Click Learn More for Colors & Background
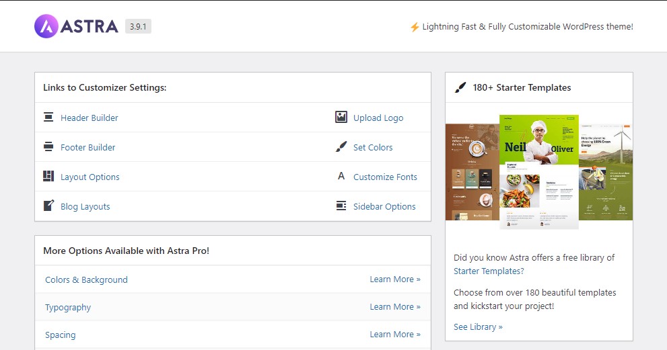The image size is (667, 350). (395, 279)
